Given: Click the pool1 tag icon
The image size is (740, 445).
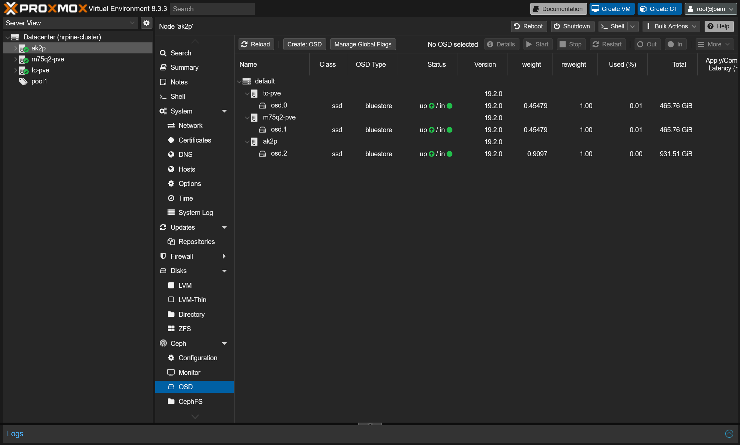Looking at the screenshot, I should pyautogui.click(x=23, y=81).
